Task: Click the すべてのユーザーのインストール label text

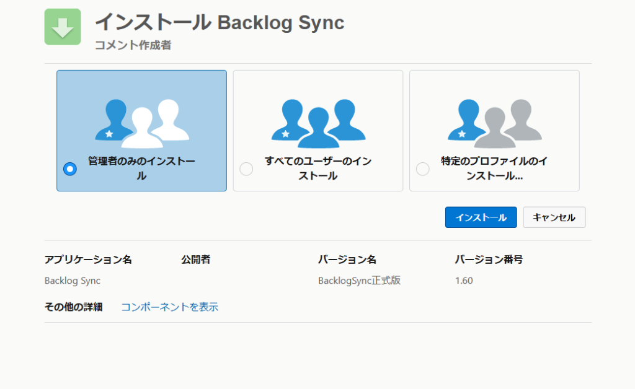Action: pos(318,168)
